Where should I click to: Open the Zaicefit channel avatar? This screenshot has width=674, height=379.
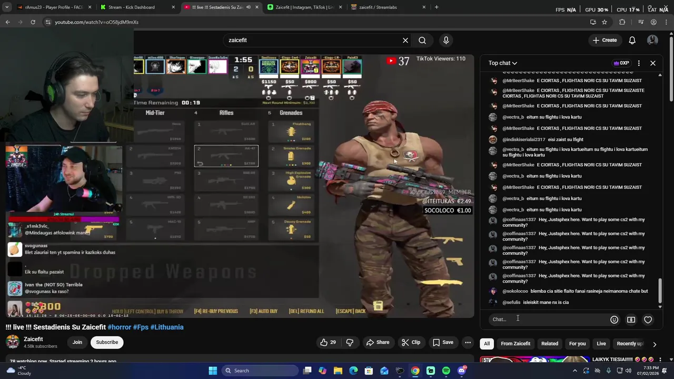tap(13, 342)
